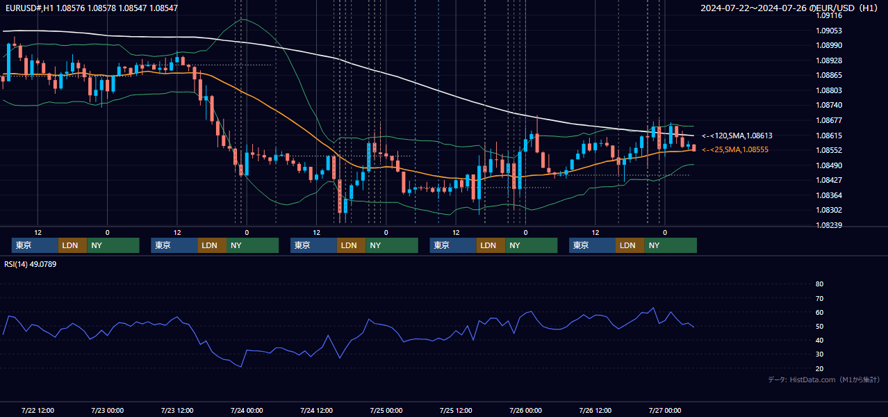Image resolution: width=888 pixels, height=417 pixels.
Task: Click the 1.08677 price label
Action: [x=829, y=120]
